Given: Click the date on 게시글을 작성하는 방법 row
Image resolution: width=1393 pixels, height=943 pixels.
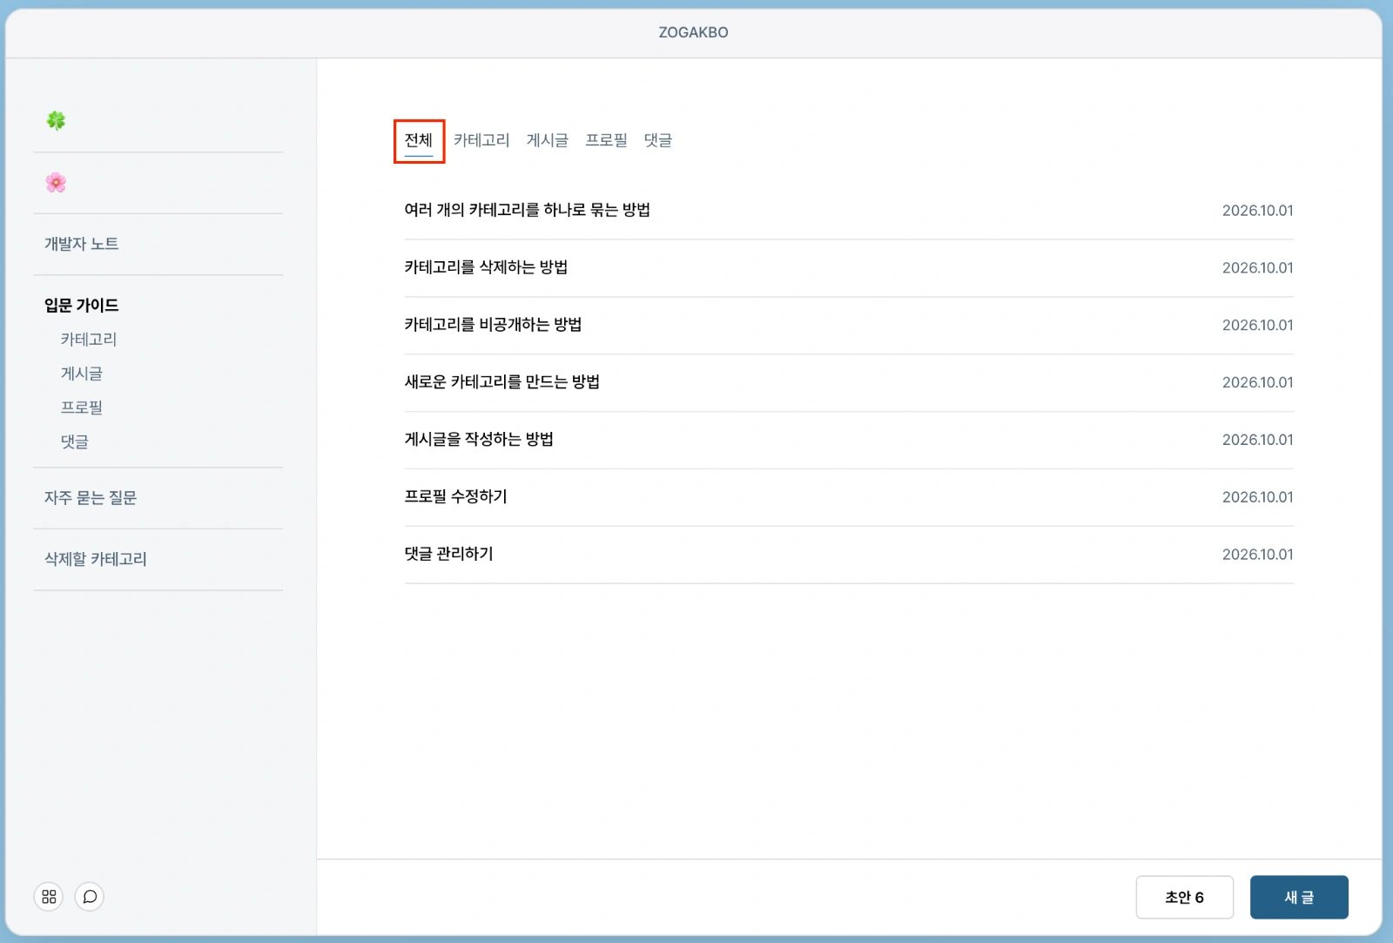Looking at the screenshot, I should pyautogui.click(x=1257, y=440).
